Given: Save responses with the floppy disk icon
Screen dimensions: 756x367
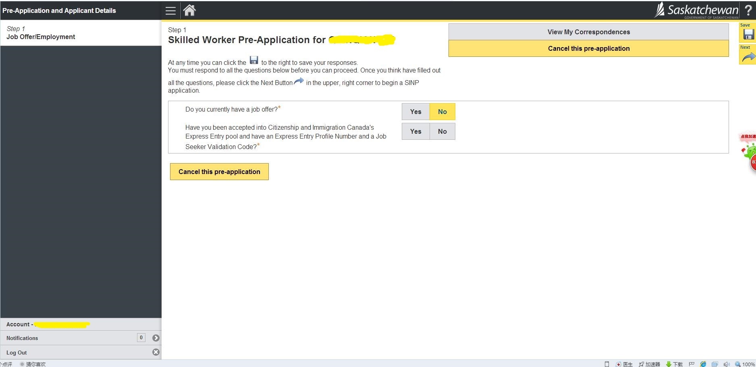Looking at the screenshot, I should coord(748,34).
